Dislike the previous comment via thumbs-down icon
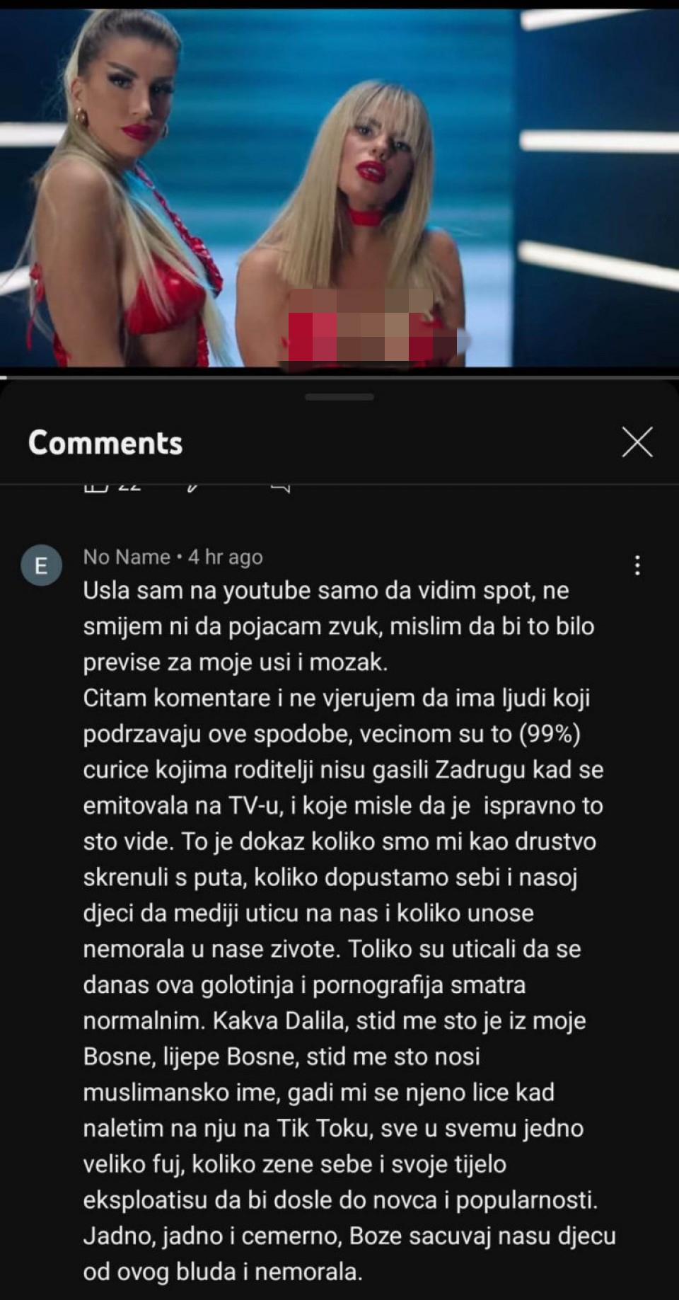The width and height of the screenshot is (679, 1300). (192, 487)
